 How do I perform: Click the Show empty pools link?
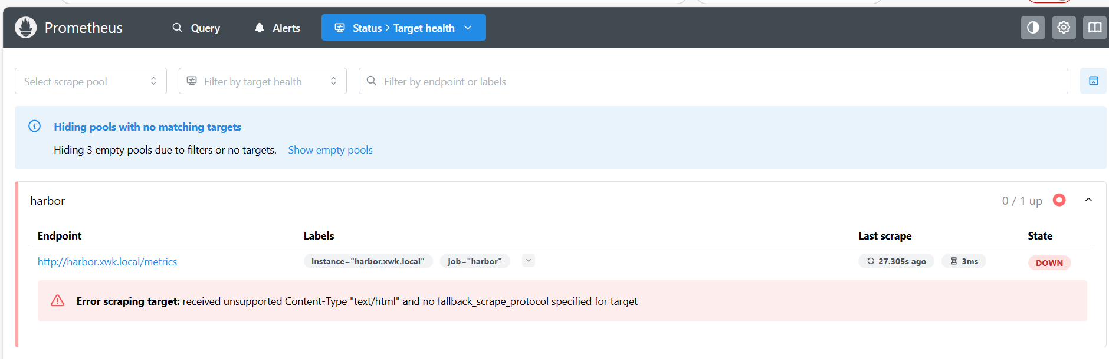coord(330,150)
